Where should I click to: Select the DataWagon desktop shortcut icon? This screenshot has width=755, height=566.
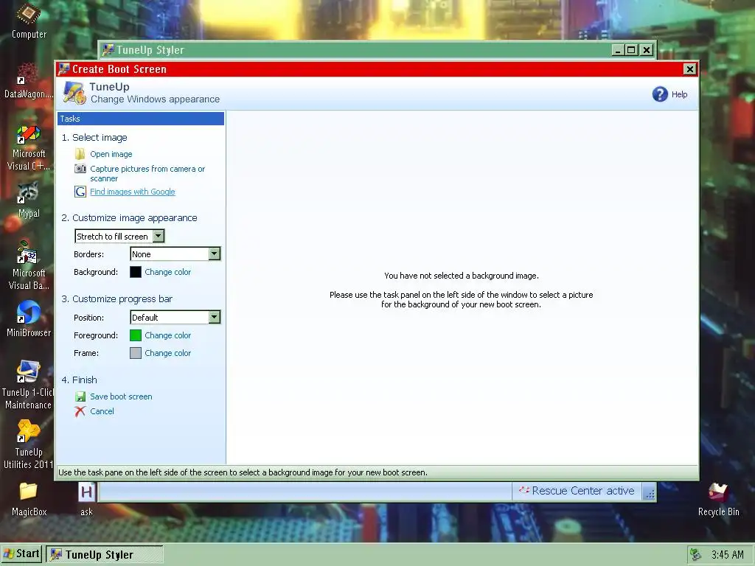pyautogui.click(x=28, y=74)
